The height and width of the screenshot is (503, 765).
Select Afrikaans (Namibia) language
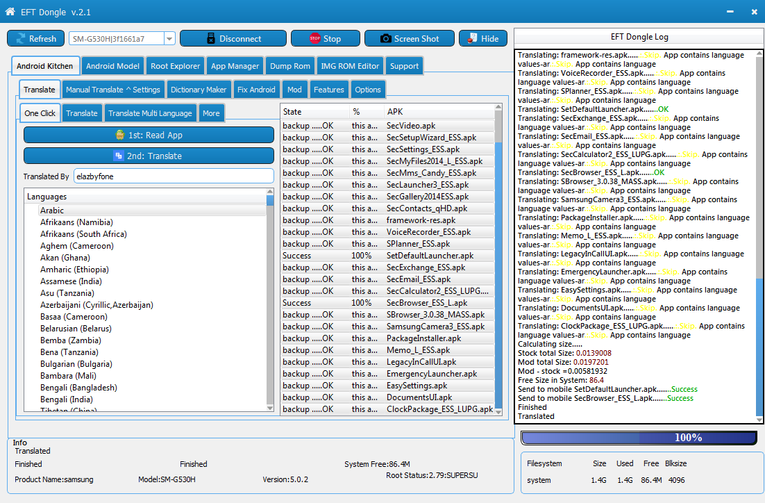[x=76, y=222]
